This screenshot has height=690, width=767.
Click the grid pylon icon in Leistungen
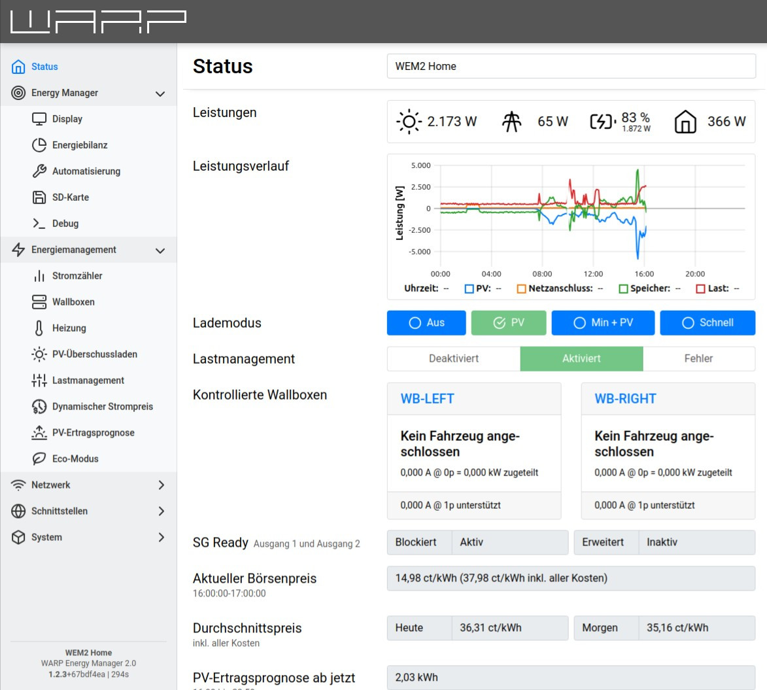(511, 122)
